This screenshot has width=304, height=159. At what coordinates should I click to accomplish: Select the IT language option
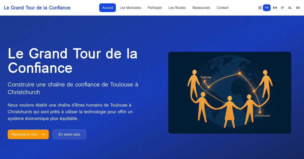[282, 8]
